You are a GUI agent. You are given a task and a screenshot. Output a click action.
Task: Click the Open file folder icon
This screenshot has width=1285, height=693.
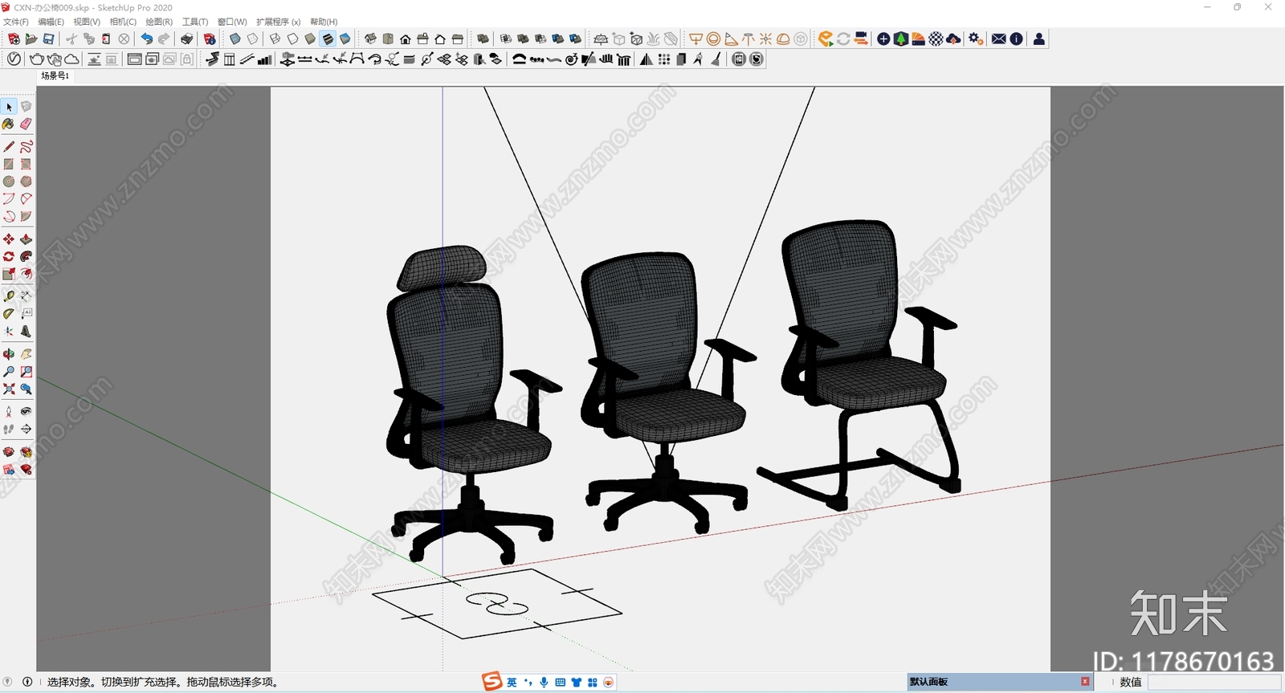[x=31, y=39]
